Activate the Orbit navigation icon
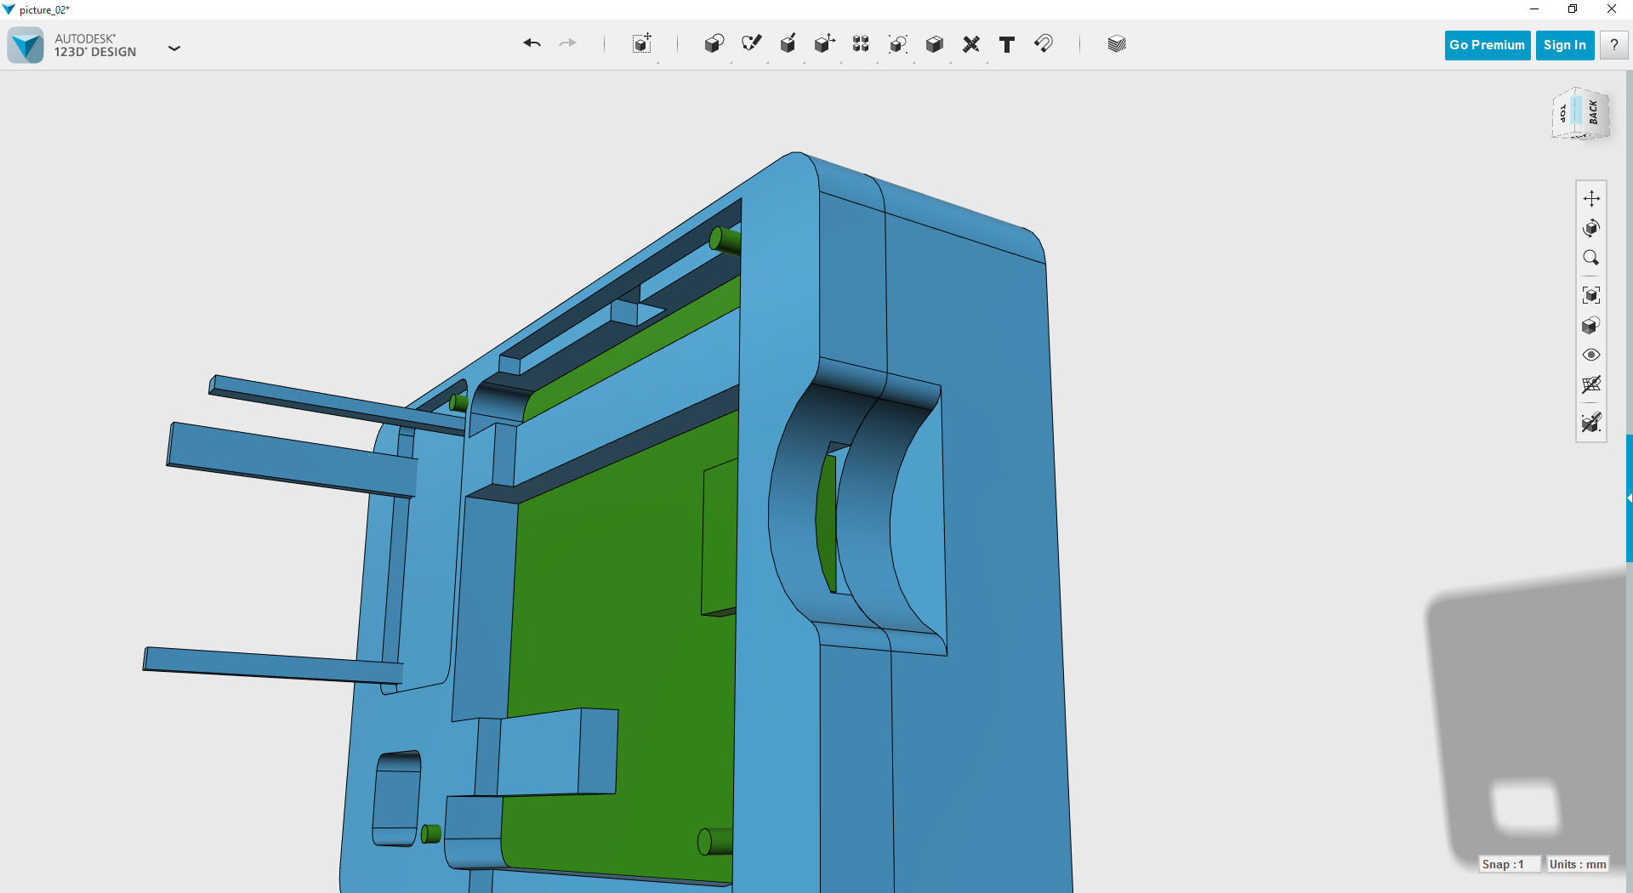This screenshot has height=893, width=1633. (x=1591, y=228)
